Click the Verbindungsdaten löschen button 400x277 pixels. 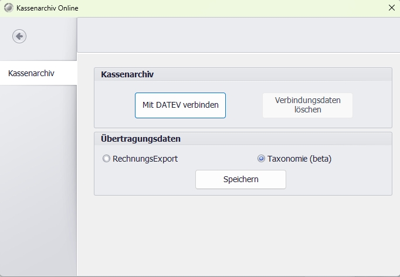click(307, 105)
